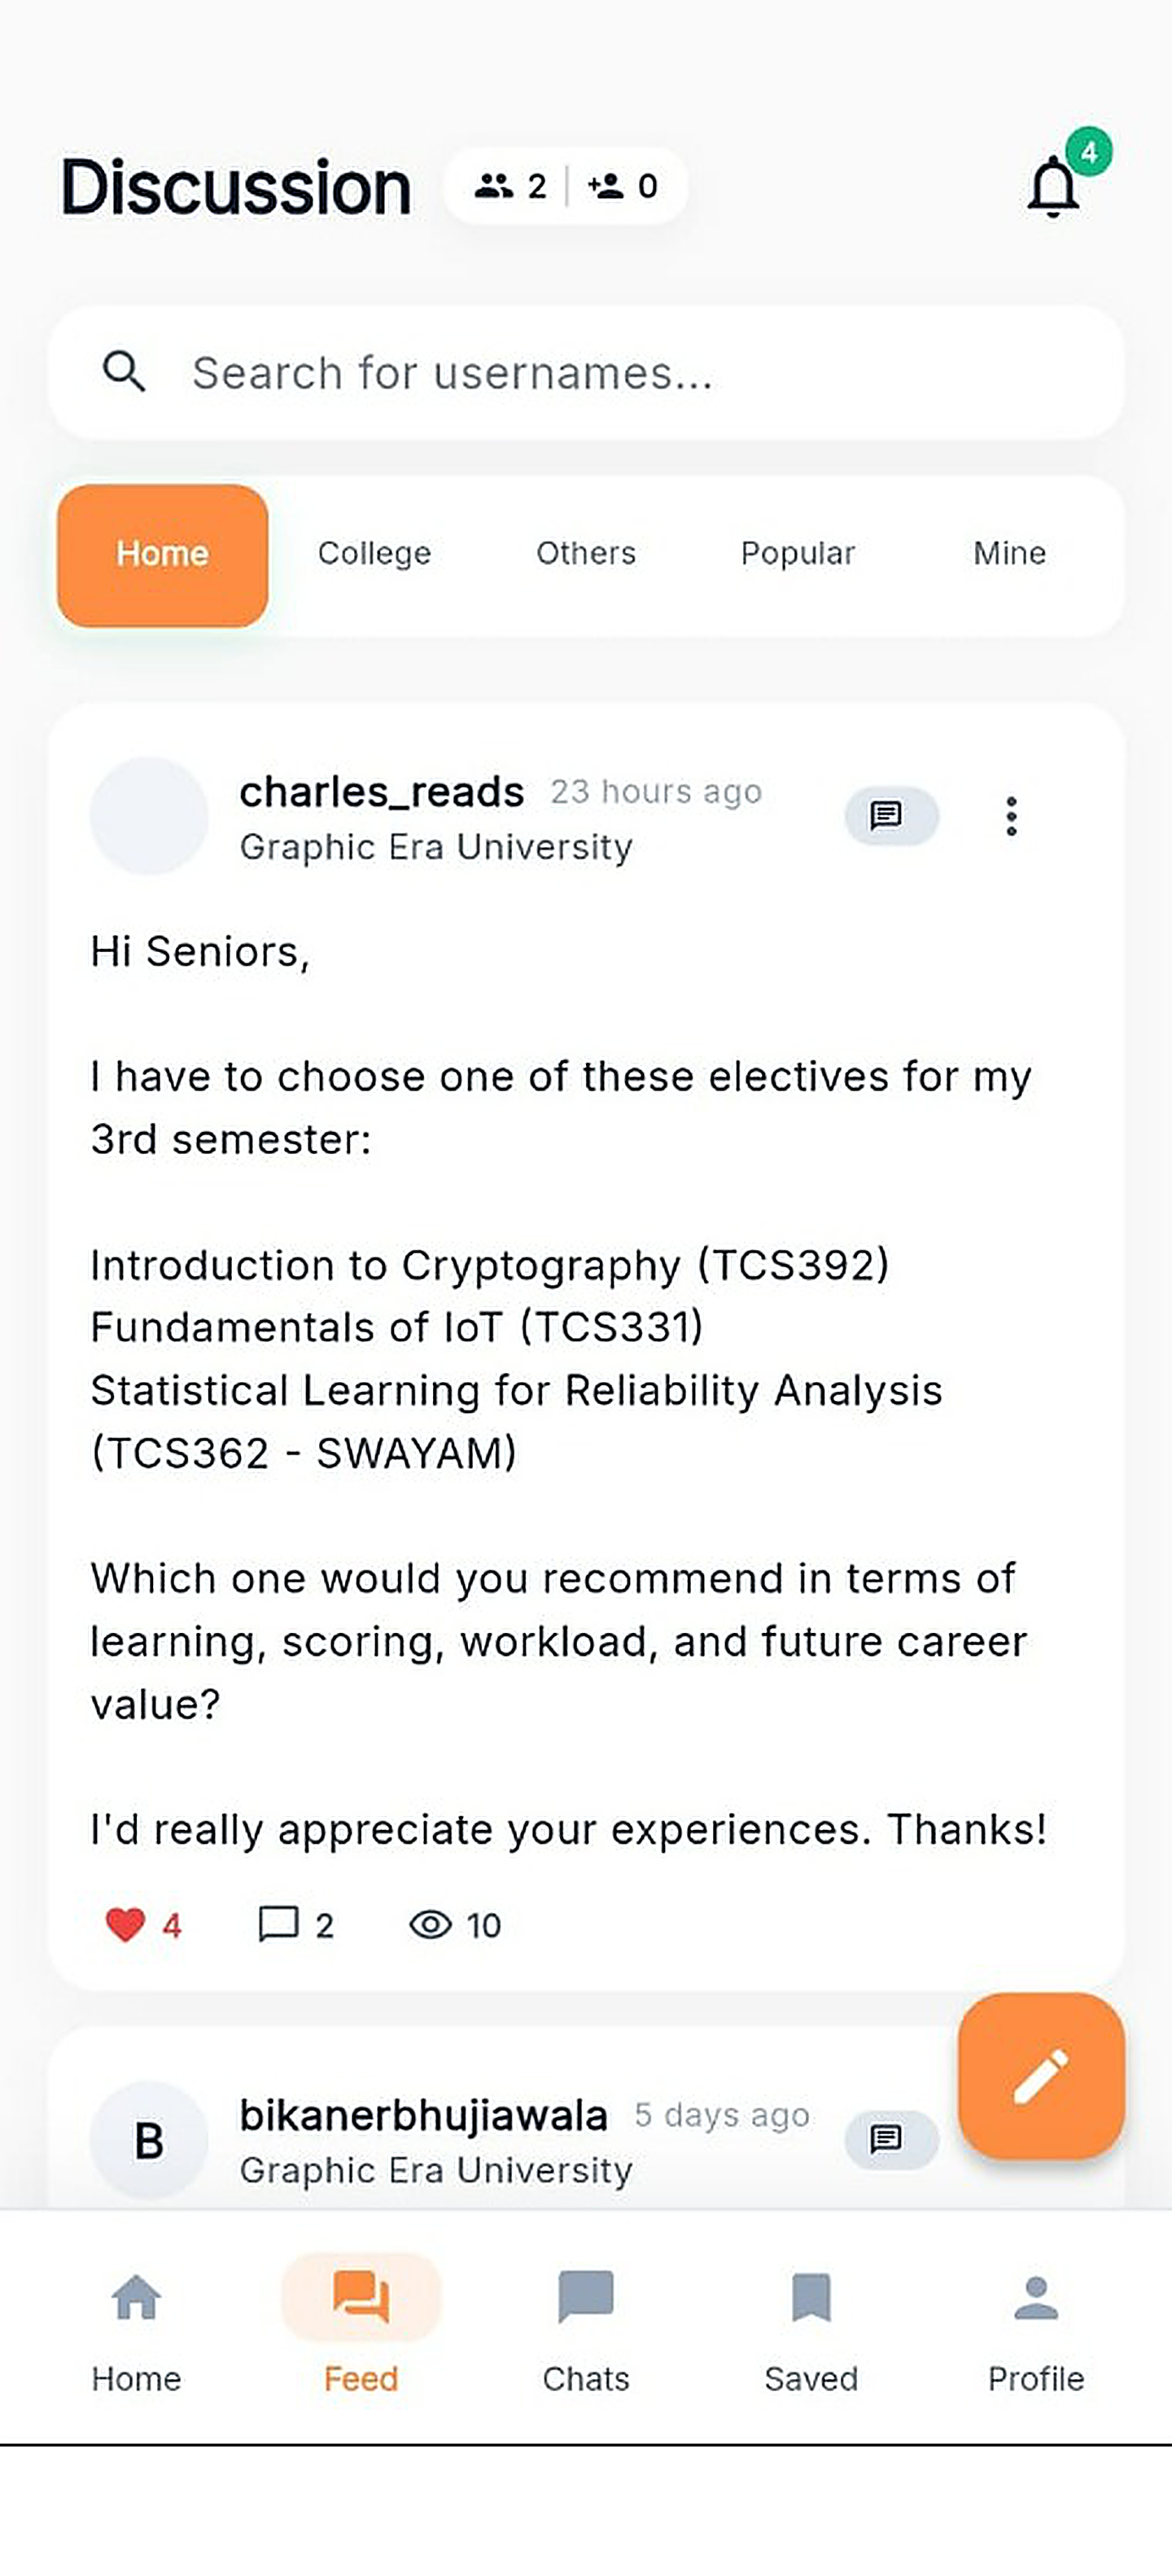Image resolution: width=1172 pixels, height=2576 pixels.
Task: Show the Popular posts tab
Action: click(x=798, y=553)
